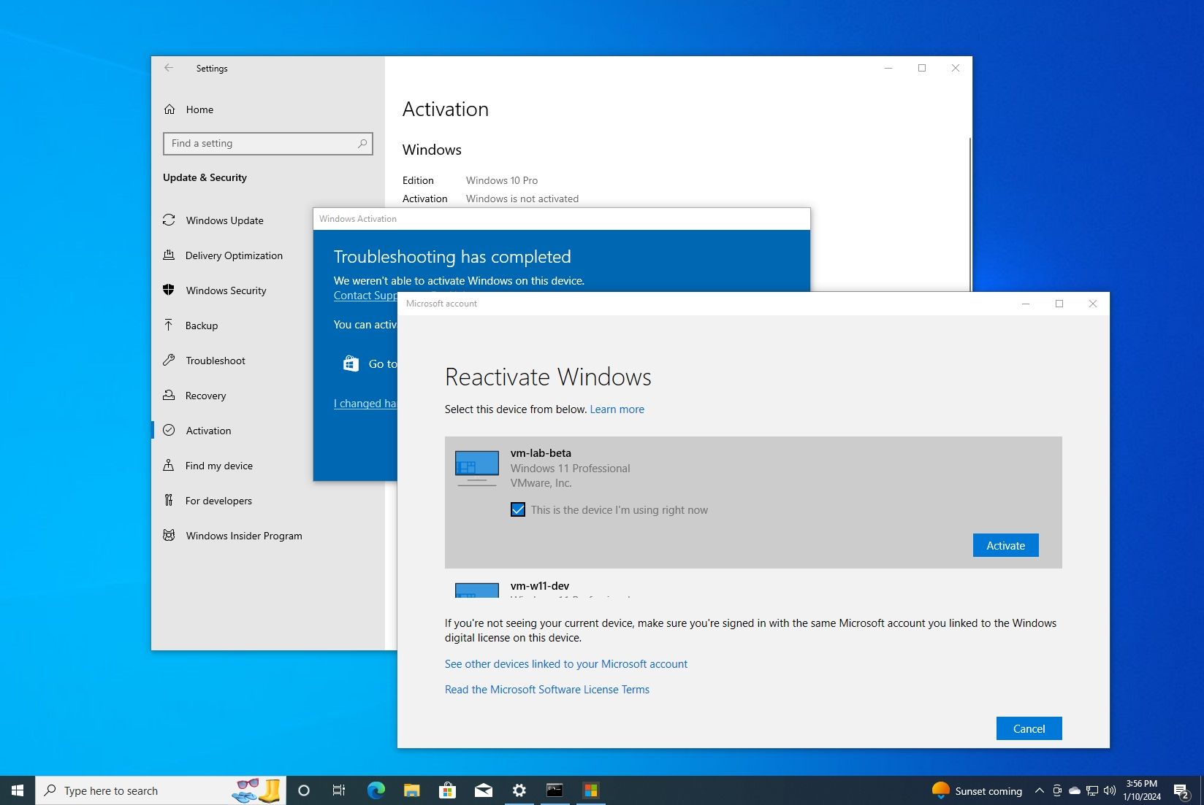Click the Home icon in Settings

click(171, 109)
